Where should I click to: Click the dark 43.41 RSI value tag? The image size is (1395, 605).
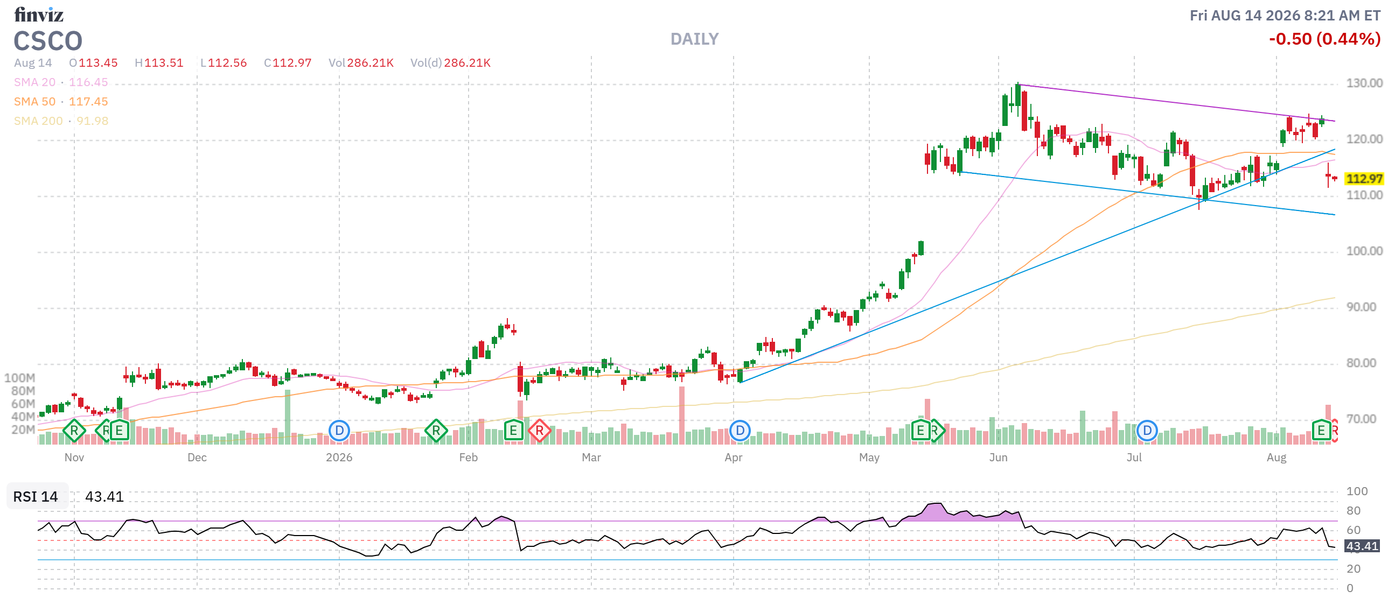(1362, 546)
